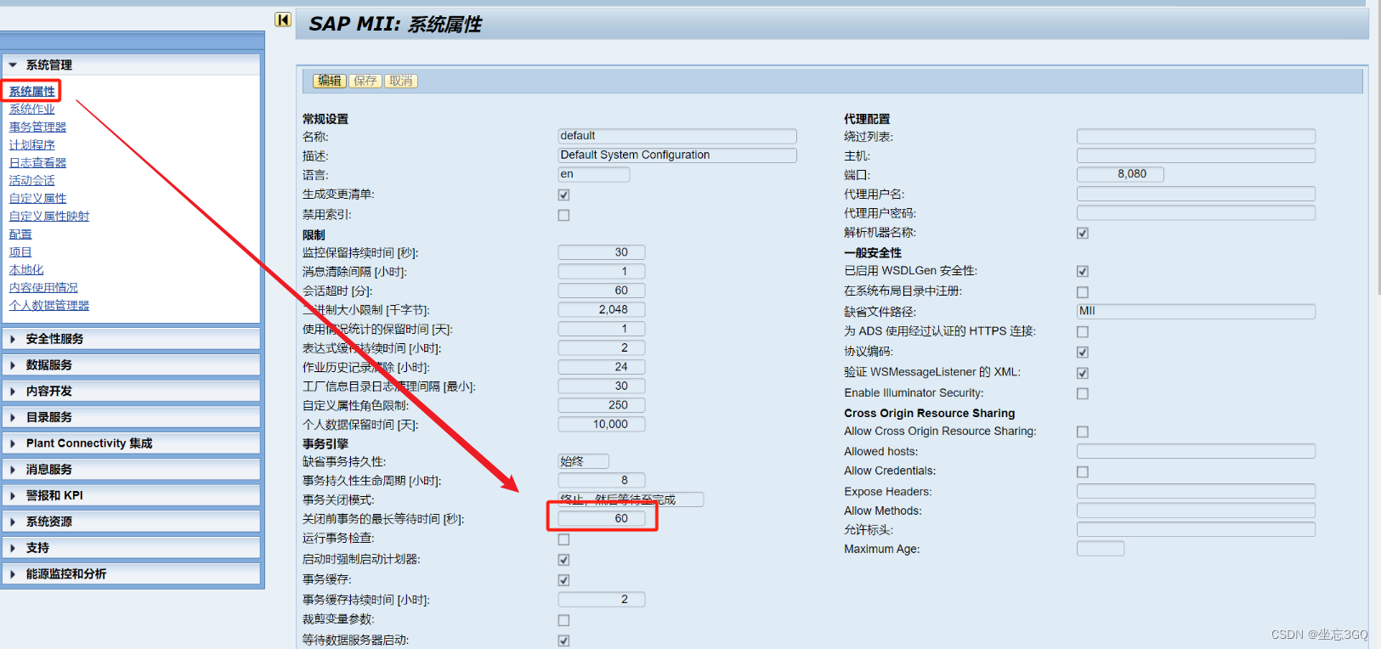Toggle the 事务缓存 checkbox
This screenshot has width=1381, height=649.
coord(563,580)
